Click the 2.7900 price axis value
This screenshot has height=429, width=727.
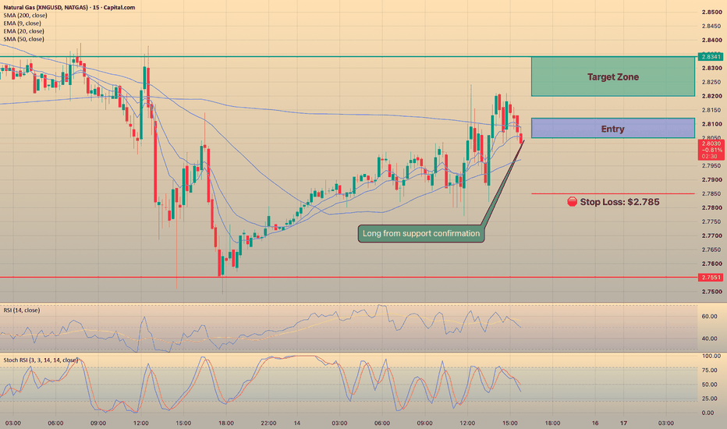point(711,179)
